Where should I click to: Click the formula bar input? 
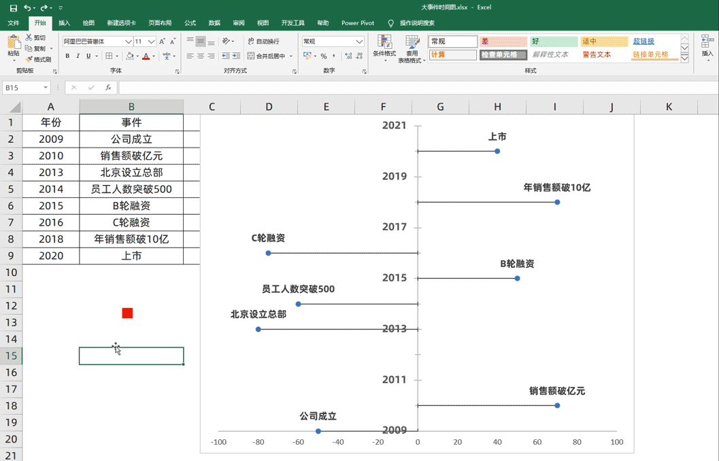(x=418, y=88)
